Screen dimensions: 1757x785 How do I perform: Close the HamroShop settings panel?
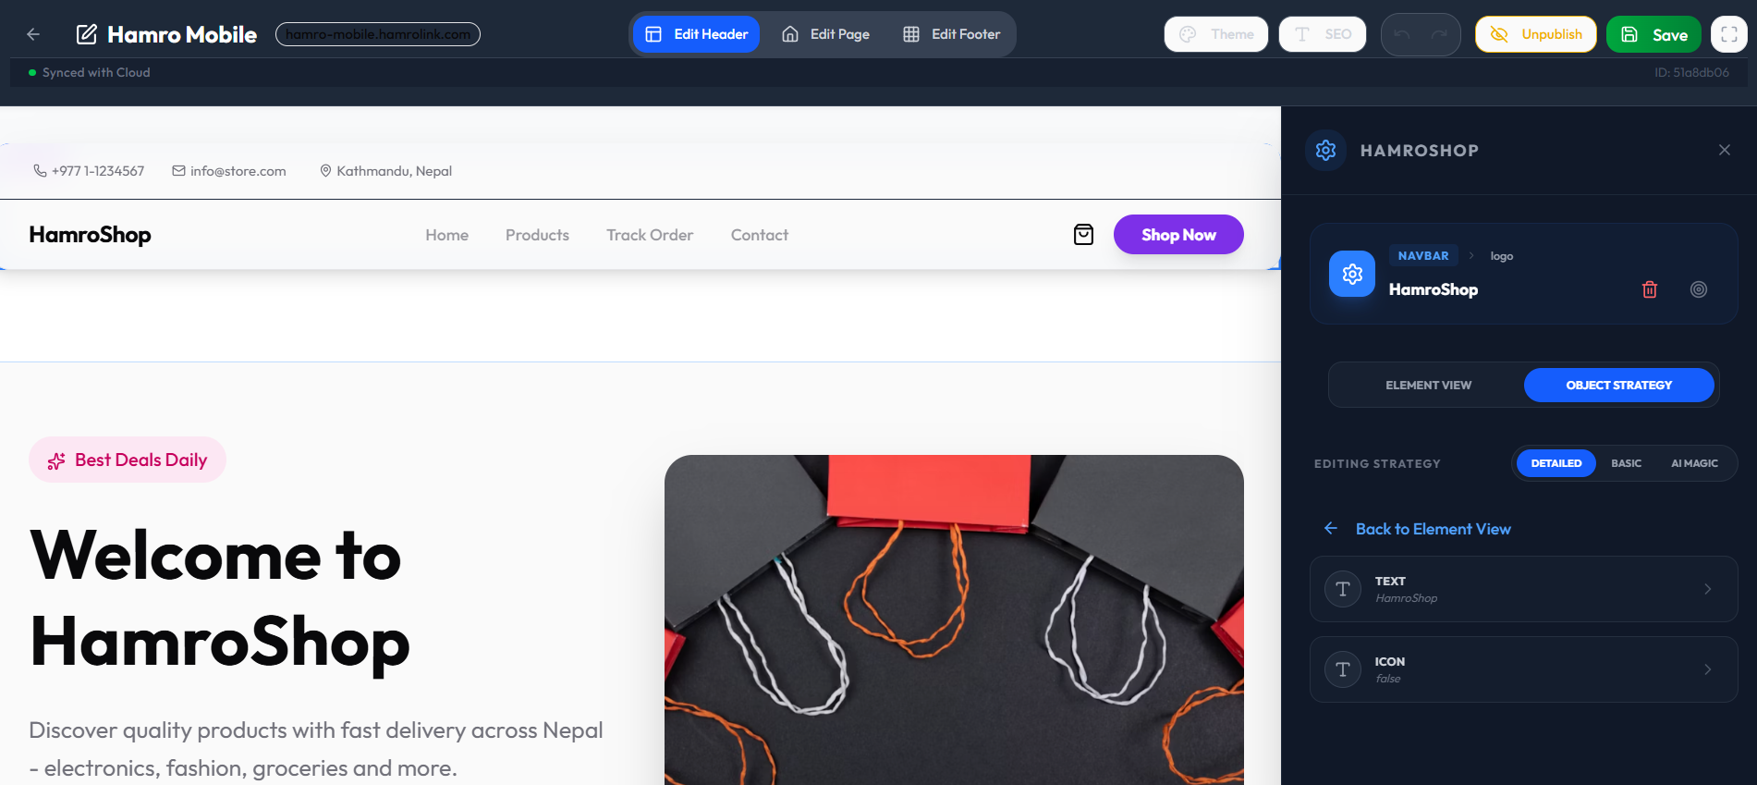click(1724, 150)
